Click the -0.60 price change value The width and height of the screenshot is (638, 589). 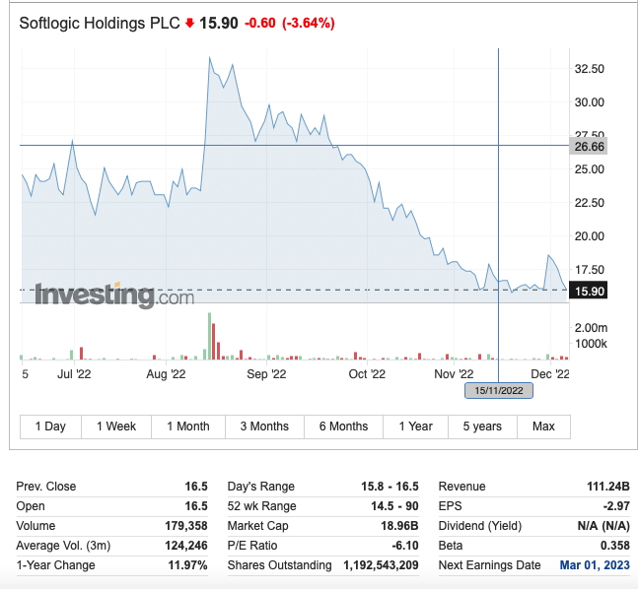[x=260, y=24]
